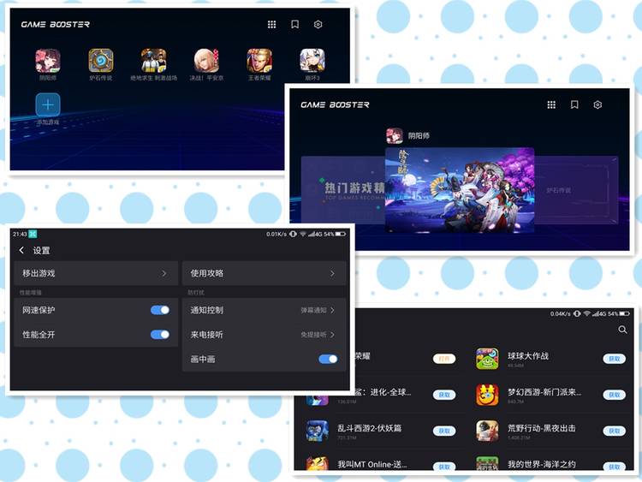Tap 阴阳师 label above carousel banner
The width and height of the screenshot is (642, 482).
(x=419, y=136)
